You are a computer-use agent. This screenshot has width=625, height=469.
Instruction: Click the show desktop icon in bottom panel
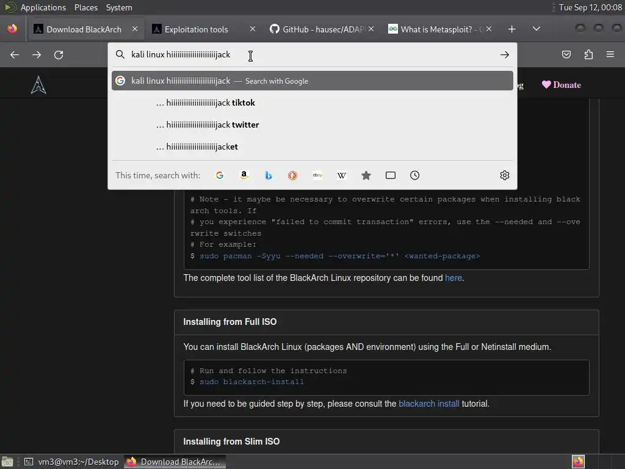pos(7,462)
